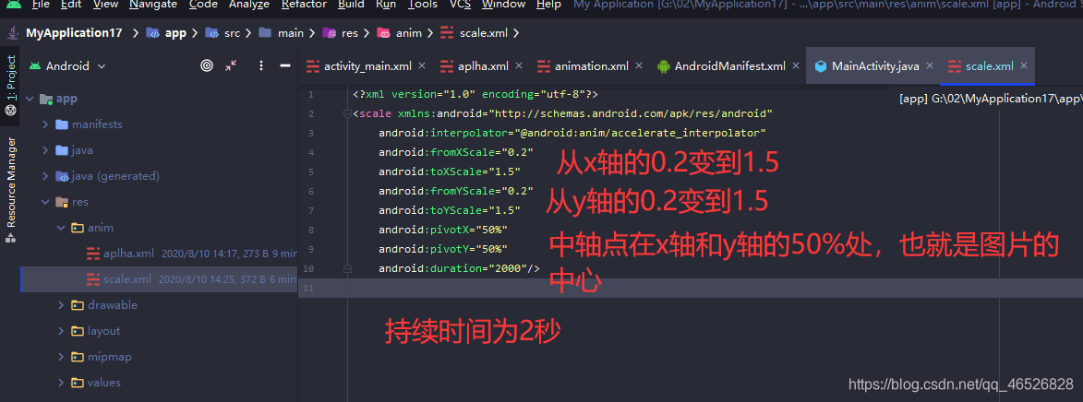Image resolution: width=1083 pixels, height=402 pixels.
Task: Expand the java folder arrow
Action: click(x=45, y=150)
